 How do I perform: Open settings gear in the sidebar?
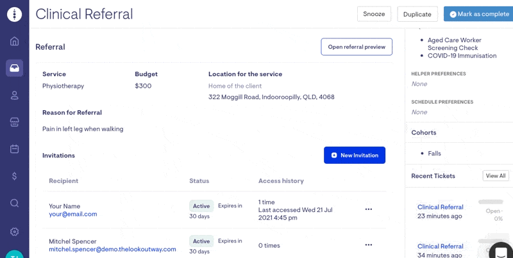14,231
